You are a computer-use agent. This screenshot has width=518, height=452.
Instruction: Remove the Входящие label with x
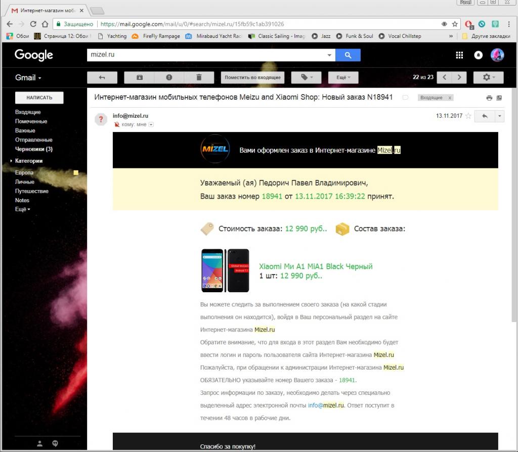pyautogui.click(x=450, y=98)
